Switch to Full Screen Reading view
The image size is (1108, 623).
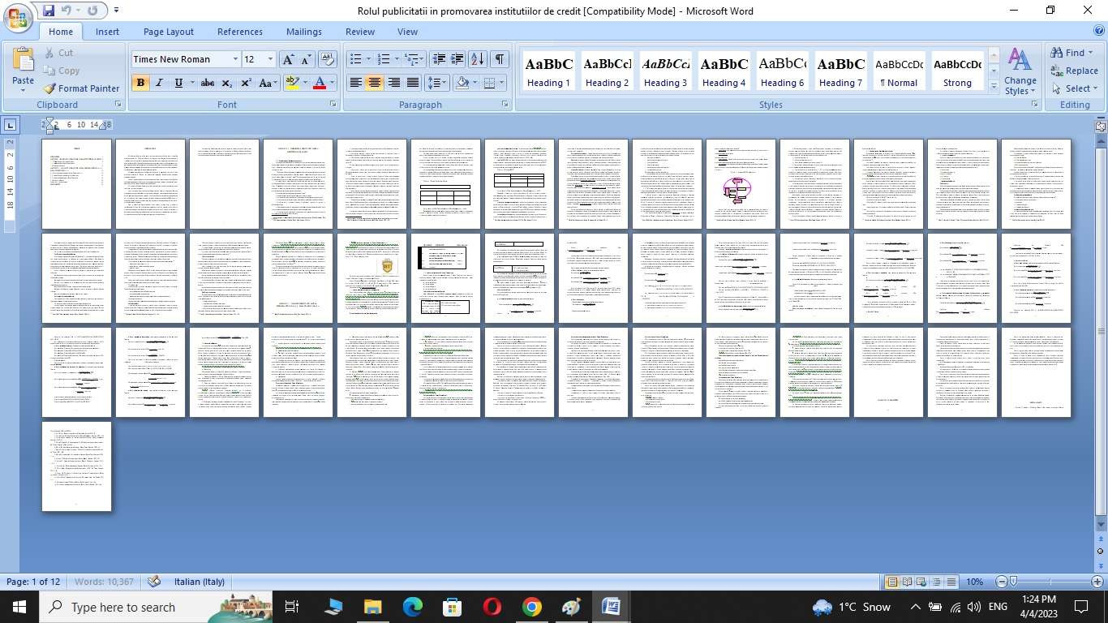[908, 582]
